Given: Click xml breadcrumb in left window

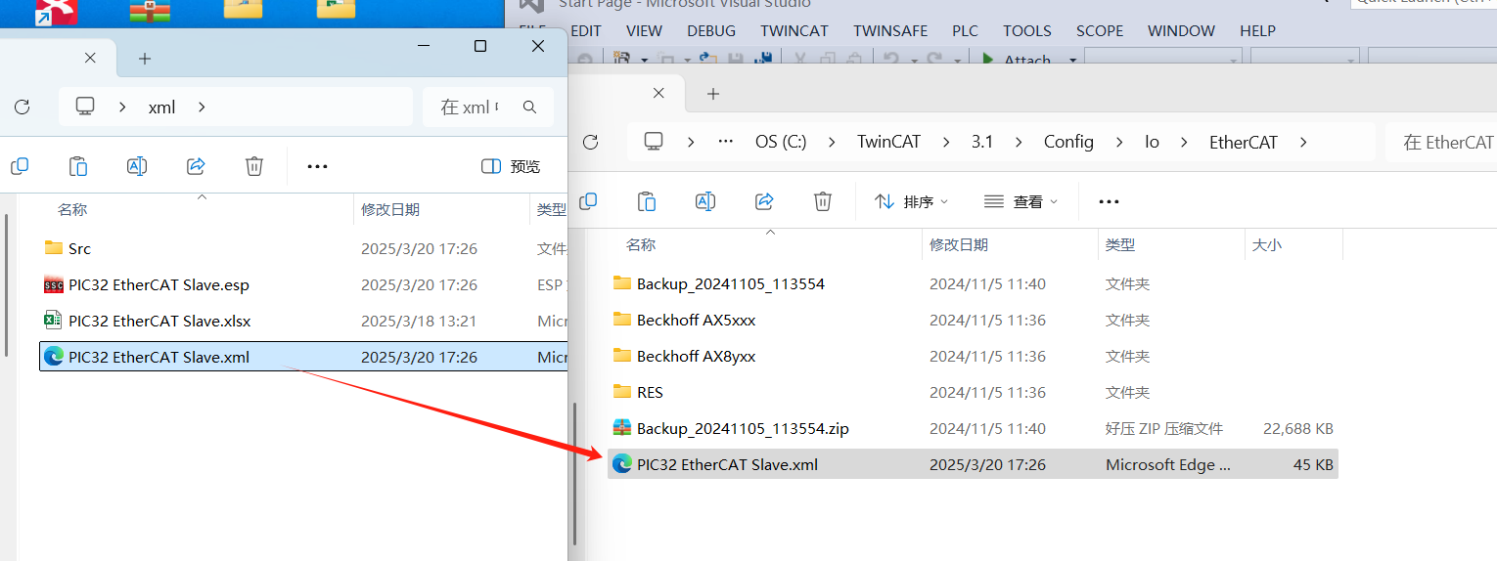Looking at the screenshot, I should tap(161, 107).
